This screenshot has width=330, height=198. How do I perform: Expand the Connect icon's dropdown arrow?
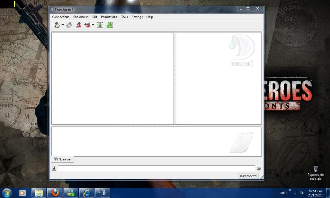(63, 25)
